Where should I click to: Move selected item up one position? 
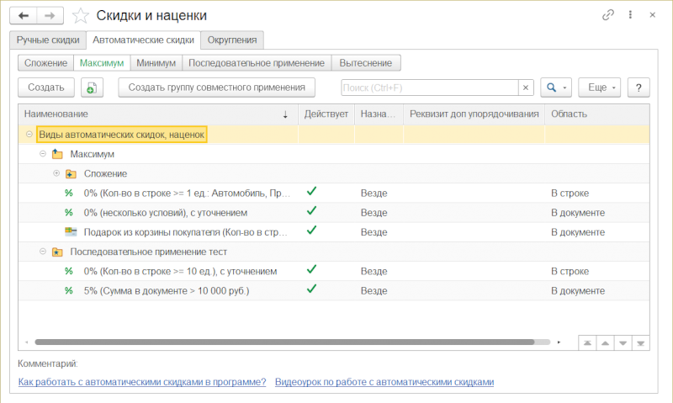pos(605,343)
